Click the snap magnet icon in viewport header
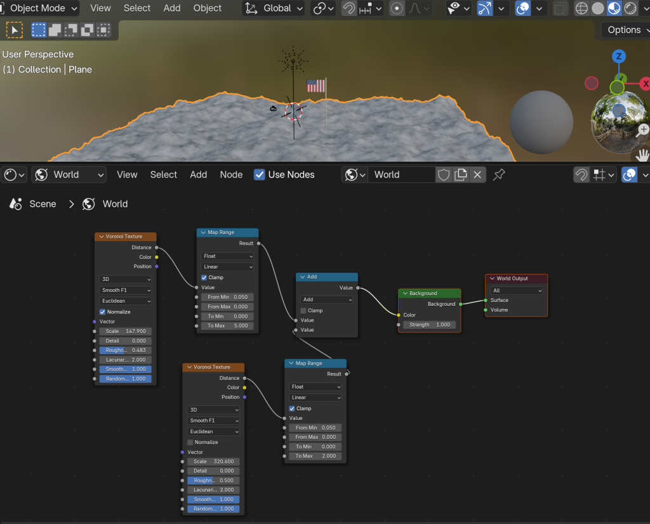This screenshot has width=650, height=524. pos(349,8)
